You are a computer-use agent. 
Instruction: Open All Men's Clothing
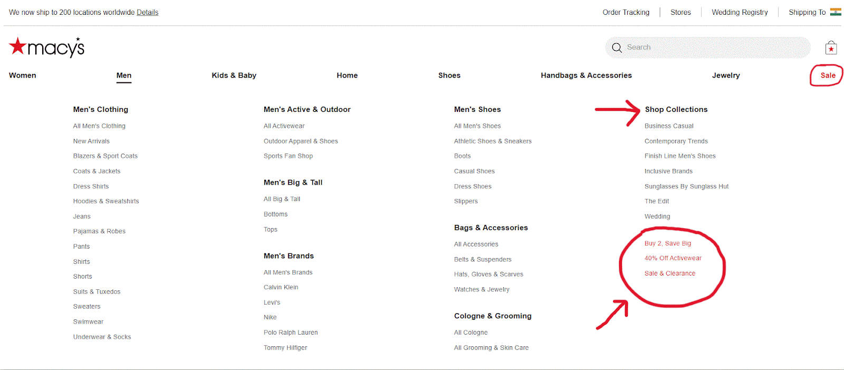click(x=99, y=126)
